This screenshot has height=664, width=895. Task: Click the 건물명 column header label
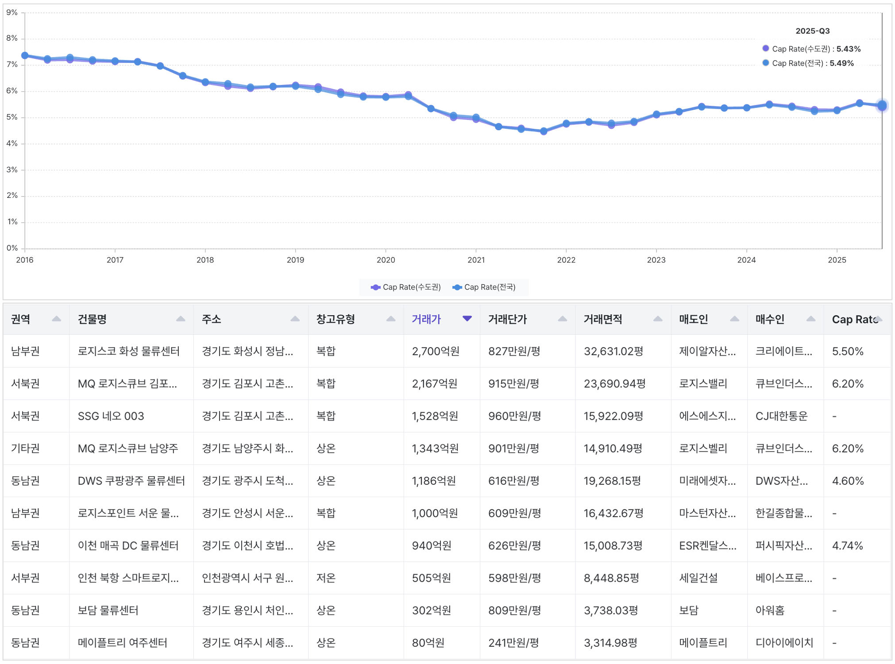tap(92, 319)
